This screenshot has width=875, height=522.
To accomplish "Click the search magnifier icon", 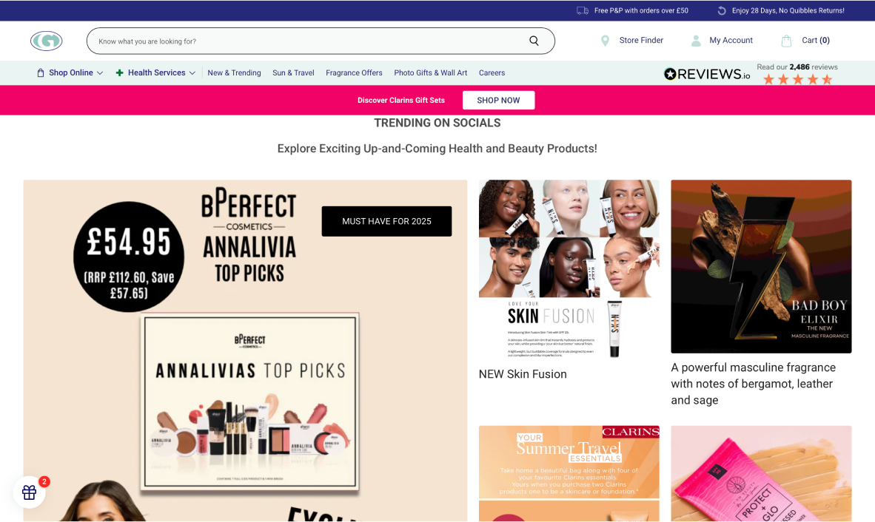I will tap(534, 41).
